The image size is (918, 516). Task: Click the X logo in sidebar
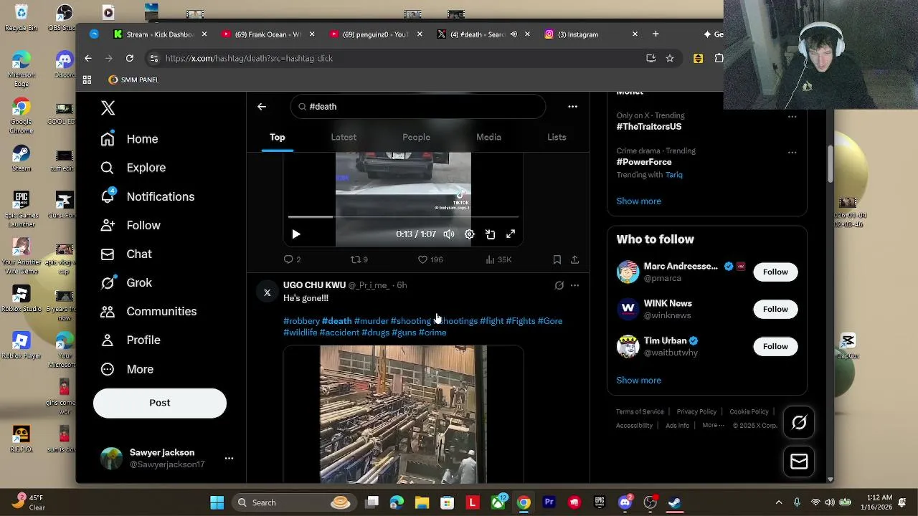(108, 108)
